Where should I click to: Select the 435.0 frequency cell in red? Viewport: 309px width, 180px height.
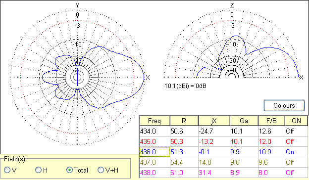(154, 141)
